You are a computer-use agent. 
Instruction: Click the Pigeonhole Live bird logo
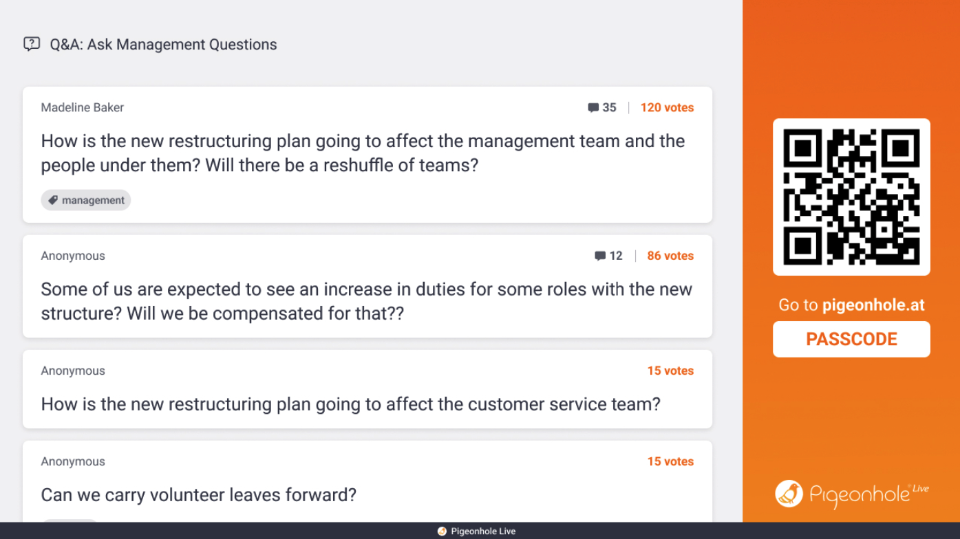click(x=789, y=494)
